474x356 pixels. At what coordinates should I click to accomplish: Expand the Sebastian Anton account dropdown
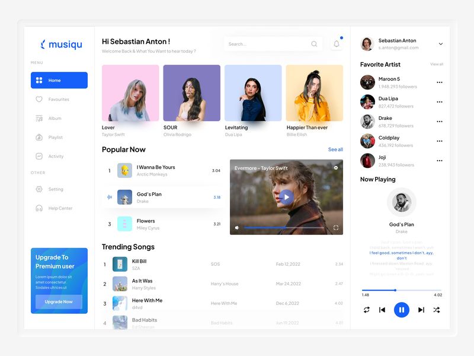click(x=441, y=44)
